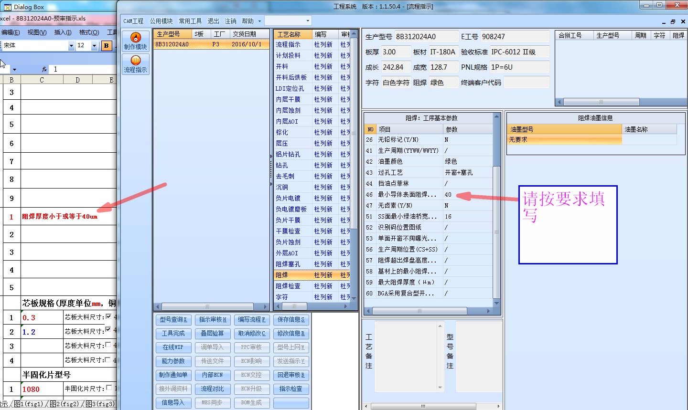688x410 pixels.
Task: Toggle bold formatting in Excel window
Action: pyautogui.click(x=107, y=45)
